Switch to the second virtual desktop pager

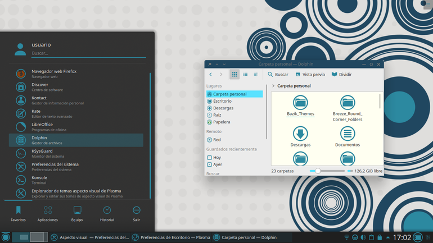point(37,237)
